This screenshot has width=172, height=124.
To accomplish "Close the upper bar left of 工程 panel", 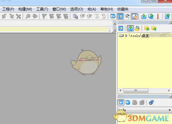I will coord(114,23).
